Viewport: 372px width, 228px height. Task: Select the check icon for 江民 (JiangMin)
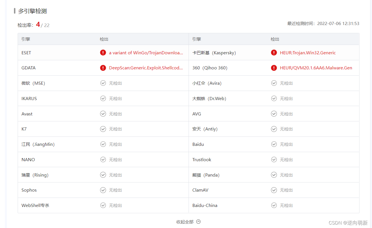pos(103,144)
